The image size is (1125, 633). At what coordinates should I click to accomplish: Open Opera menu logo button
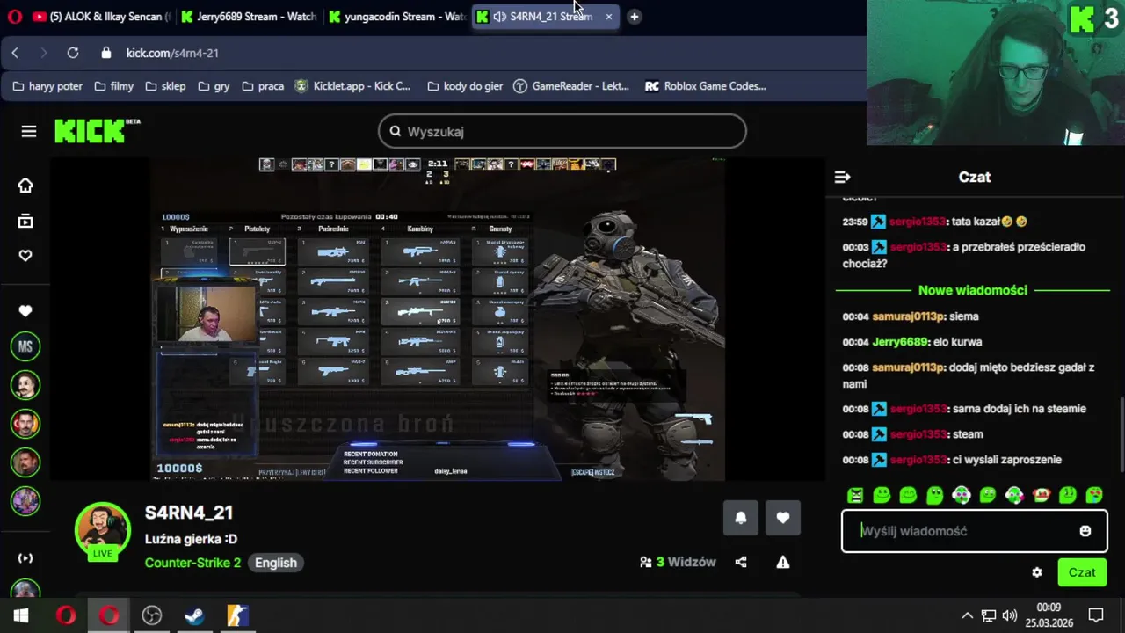pos(15,17)
